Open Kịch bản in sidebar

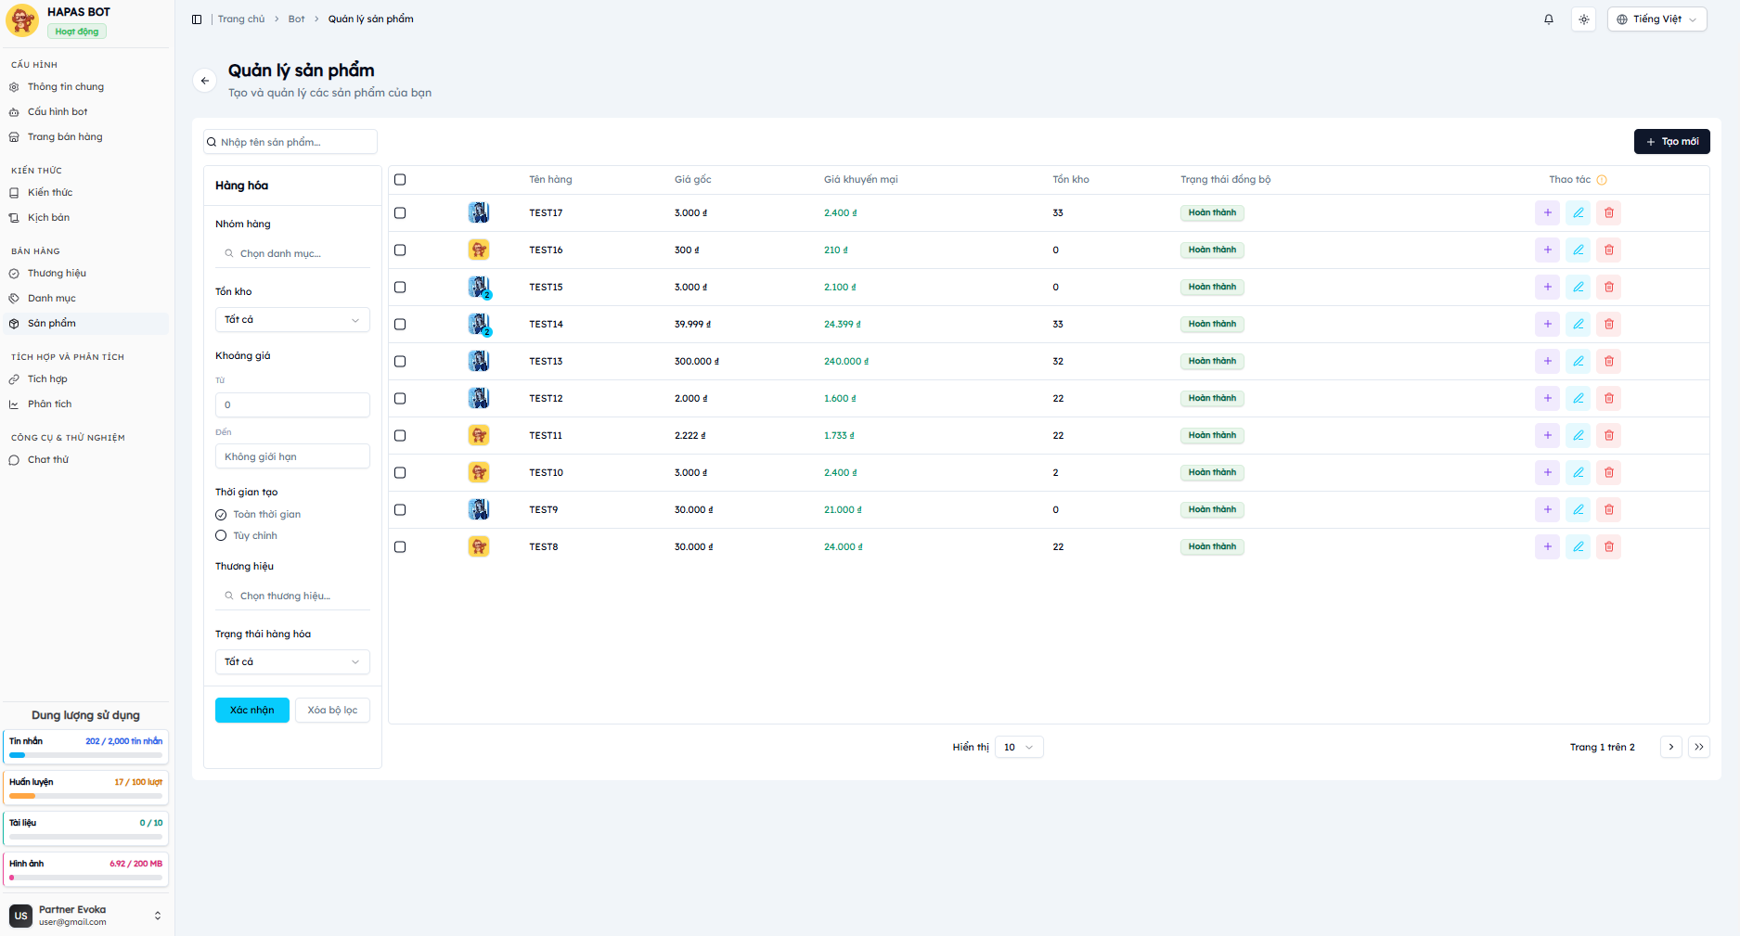pyautogui.click(x=48, y=218)
